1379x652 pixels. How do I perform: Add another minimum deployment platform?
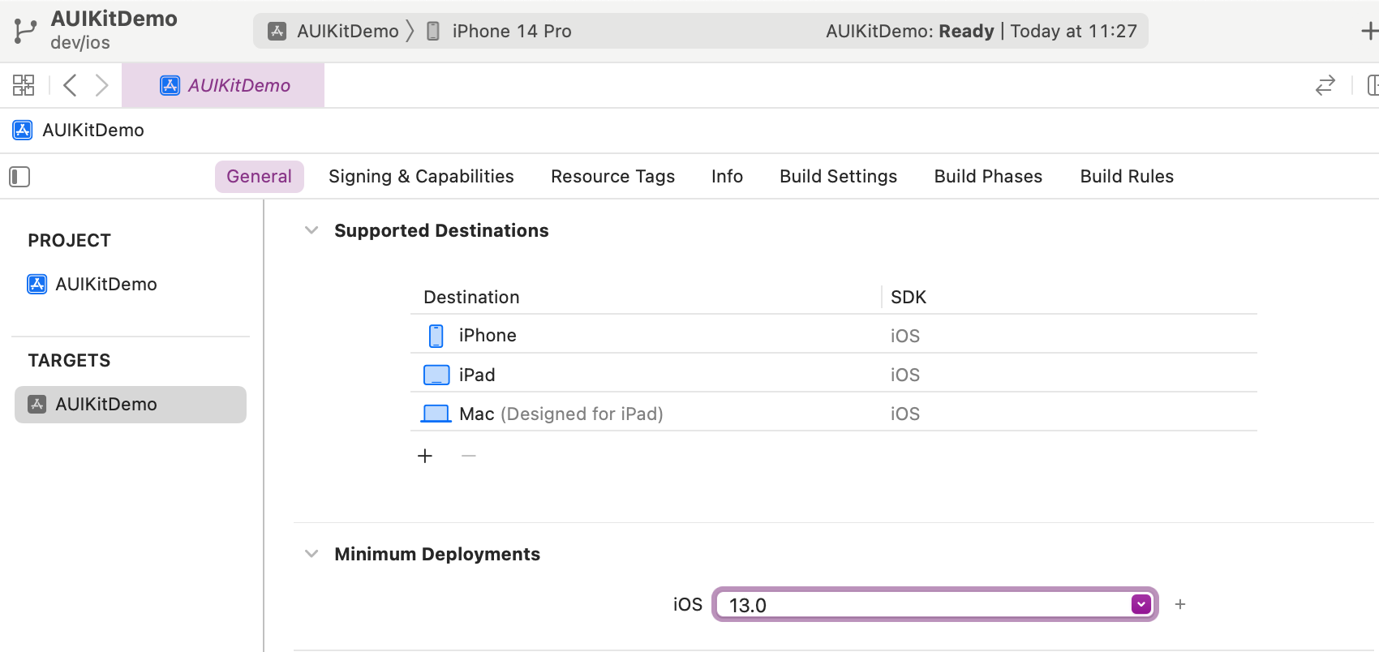[x=1180, y=604]
